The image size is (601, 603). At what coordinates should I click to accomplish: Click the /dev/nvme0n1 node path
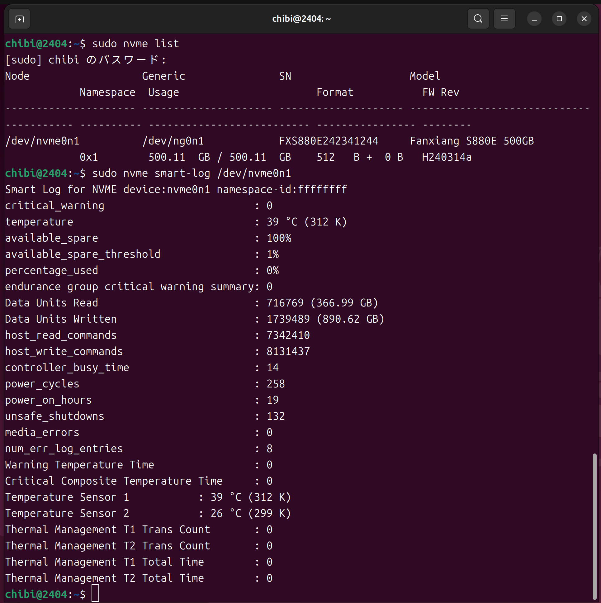(x=42, y=141)
